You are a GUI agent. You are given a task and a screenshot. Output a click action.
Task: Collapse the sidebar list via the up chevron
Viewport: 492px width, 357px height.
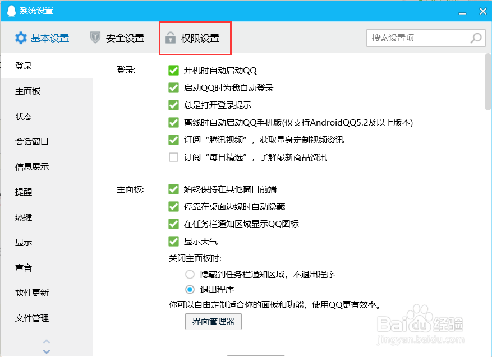[x=47, y=342]
